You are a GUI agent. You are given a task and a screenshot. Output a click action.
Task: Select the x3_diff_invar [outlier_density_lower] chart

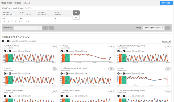pos(144,58)
